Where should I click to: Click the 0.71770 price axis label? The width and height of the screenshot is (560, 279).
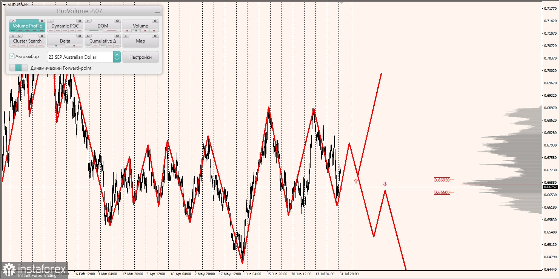[x=551, y=8]
